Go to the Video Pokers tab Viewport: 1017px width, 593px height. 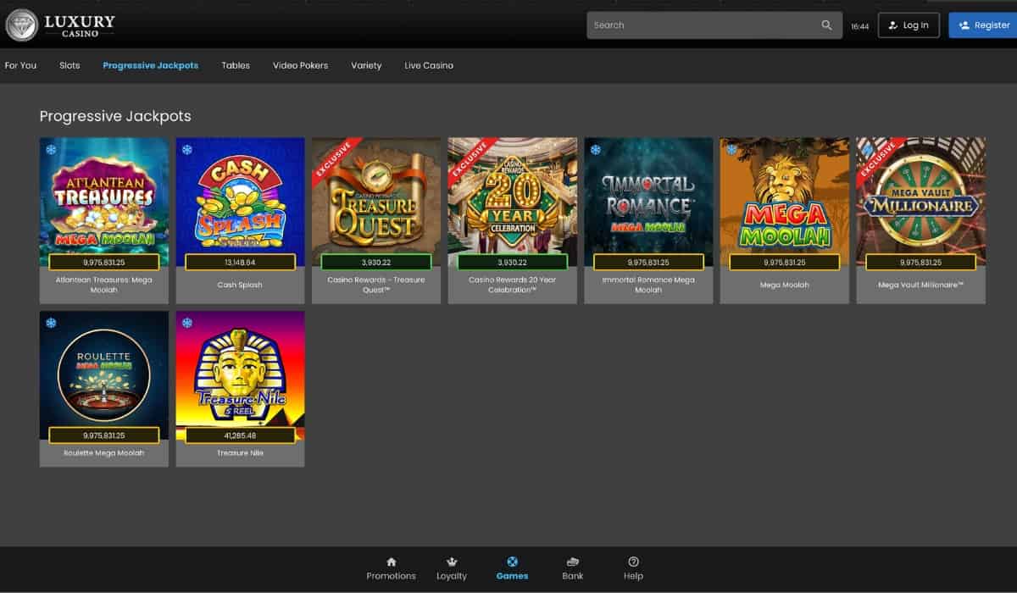[300, 65]
